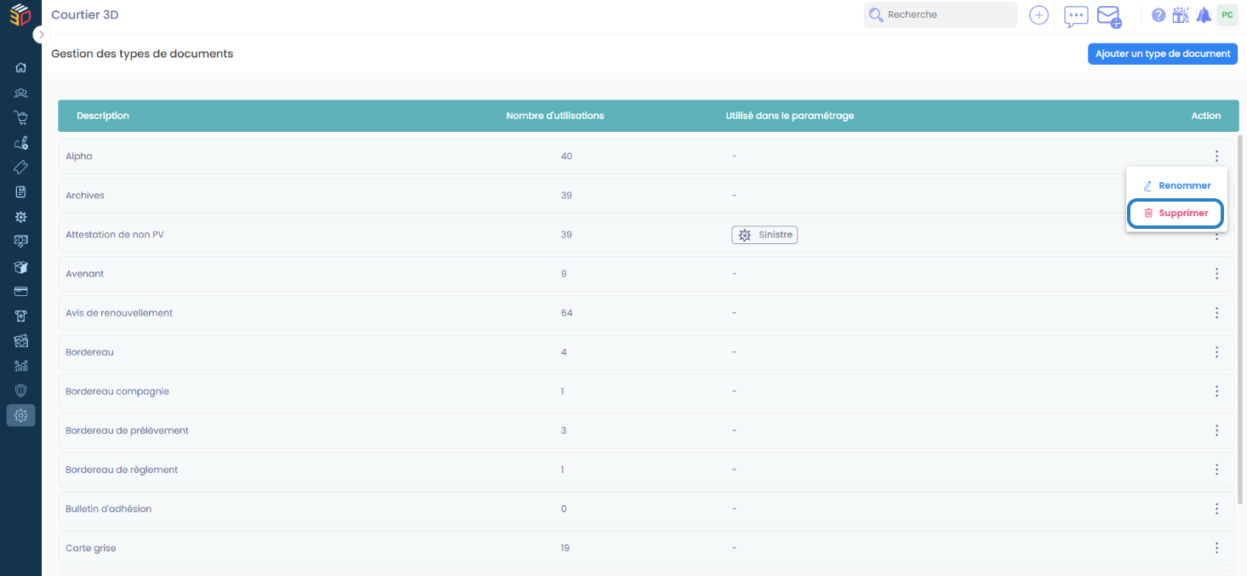Open the action menu for Alpha row
This screenshot has height=576, width=1247.
tap(1216, 156)
